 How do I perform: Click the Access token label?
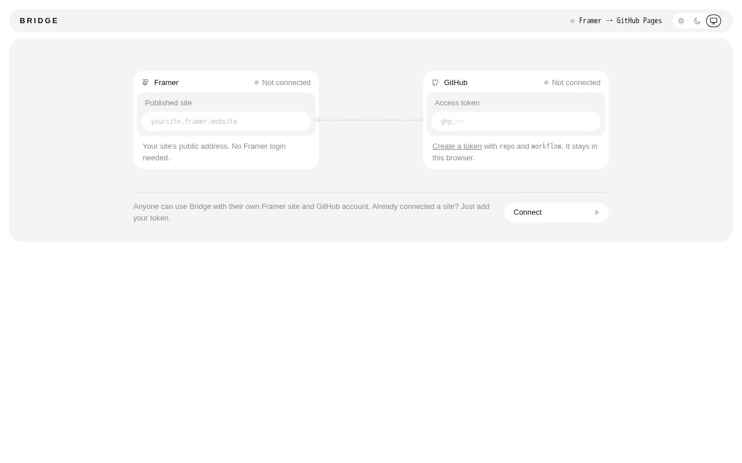click(457, 103)
